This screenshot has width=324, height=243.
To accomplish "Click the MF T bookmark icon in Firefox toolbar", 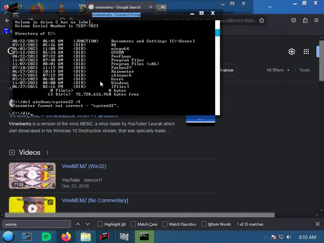I will coord(6,31).
